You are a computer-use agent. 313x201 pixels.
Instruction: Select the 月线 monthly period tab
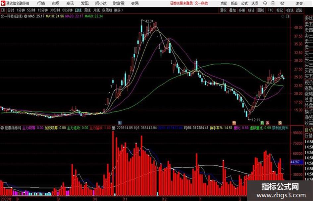(97, 10)
